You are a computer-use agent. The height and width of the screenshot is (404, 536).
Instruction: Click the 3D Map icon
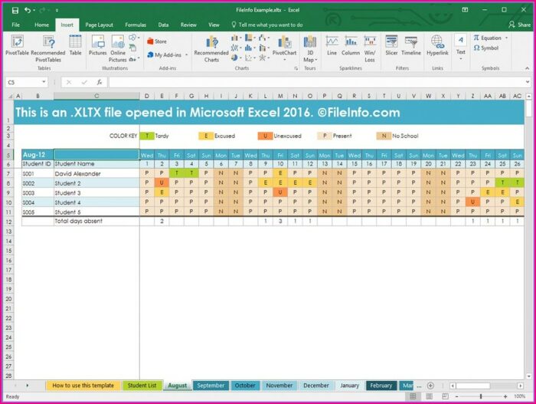tap(310, 48)
